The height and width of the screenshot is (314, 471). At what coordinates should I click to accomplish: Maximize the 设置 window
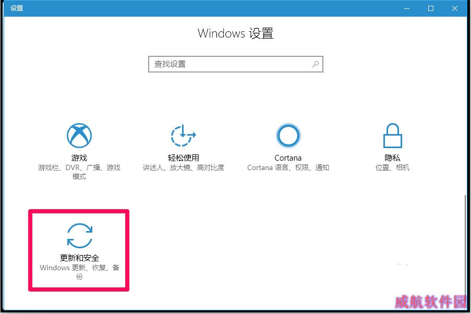(x=431, y=8)
